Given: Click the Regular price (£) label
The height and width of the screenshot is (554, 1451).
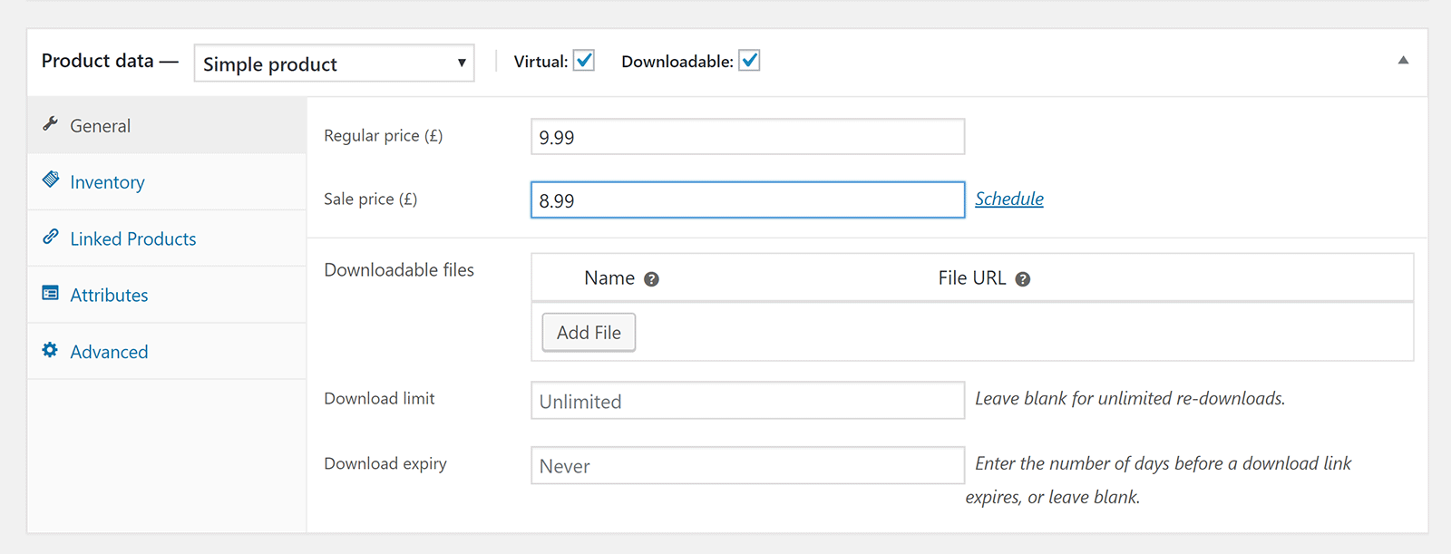Looking at the screenshot, I should 384,136.
